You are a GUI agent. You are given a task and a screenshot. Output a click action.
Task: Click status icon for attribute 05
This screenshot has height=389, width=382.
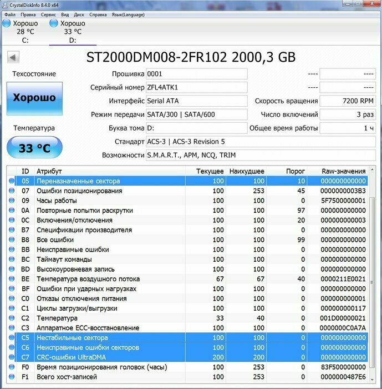coord(12,181)
